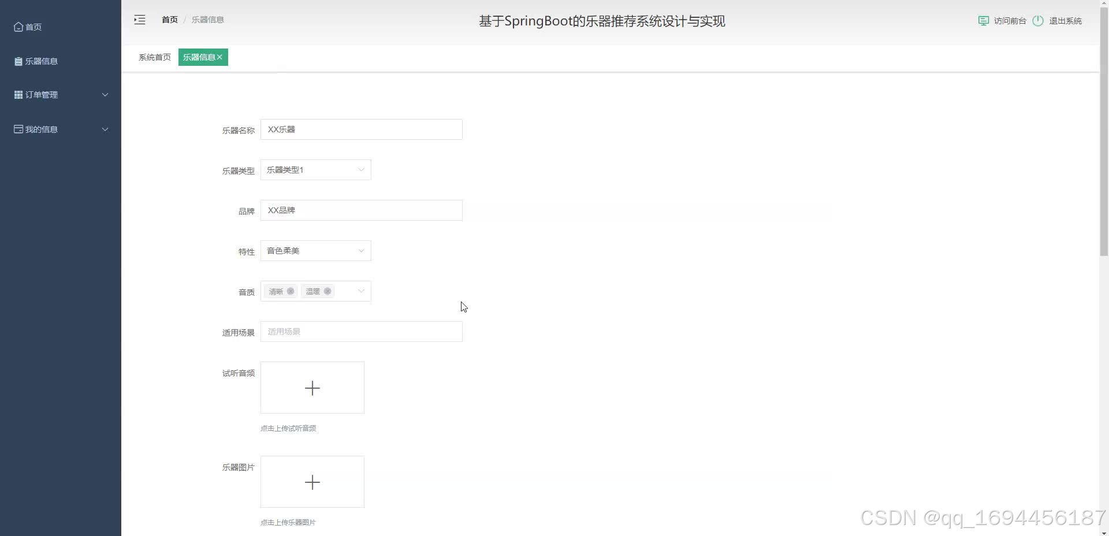Click the power icon for 退出系统
This screenshot has width=1109, height=536.
click(1038, 21)
